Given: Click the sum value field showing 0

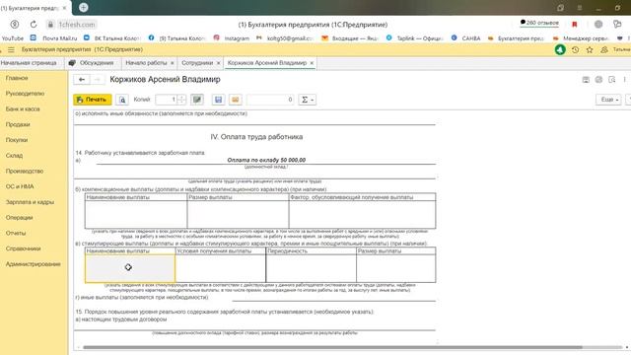Looking at the screenshot, I should click(x=270, y=100).
